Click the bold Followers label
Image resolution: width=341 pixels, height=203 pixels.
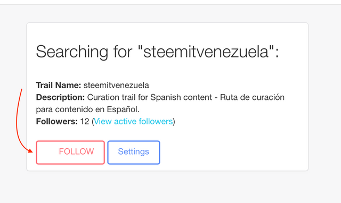point(57,121)
